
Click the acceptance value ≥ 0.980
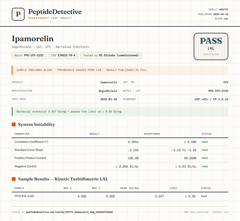coord(190,142)
